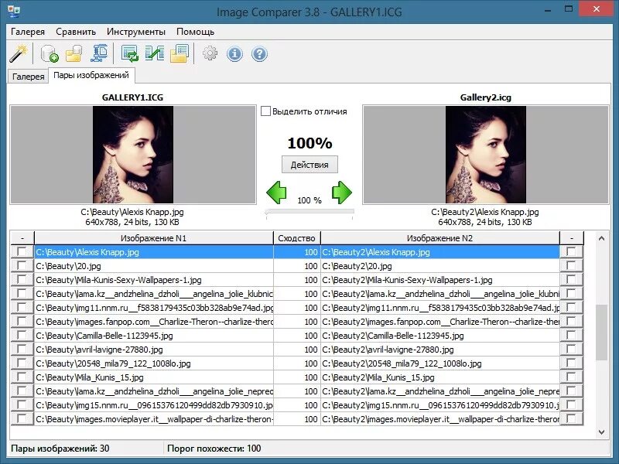Select the Пары изображений tab

91,75
